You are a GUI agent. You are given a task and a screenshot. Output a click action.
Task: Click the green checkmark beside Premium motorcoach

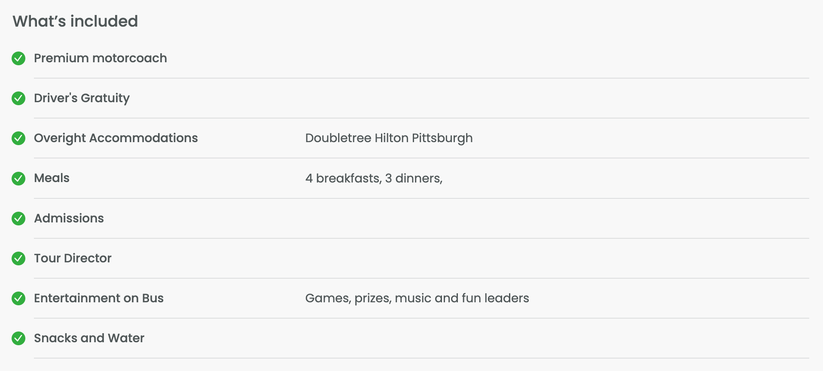pos(18,58)
